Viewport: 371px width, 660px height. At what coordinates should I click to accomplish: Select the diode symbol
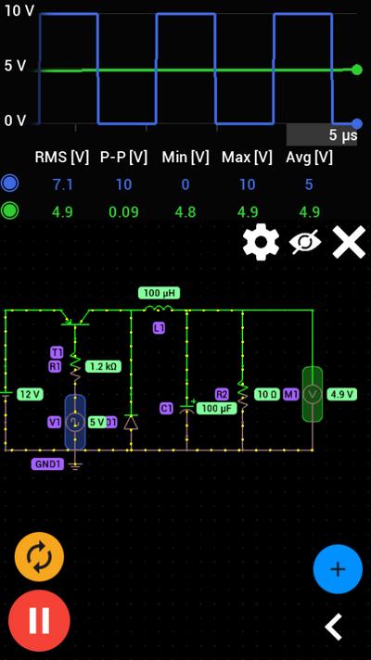coord(131,422)
